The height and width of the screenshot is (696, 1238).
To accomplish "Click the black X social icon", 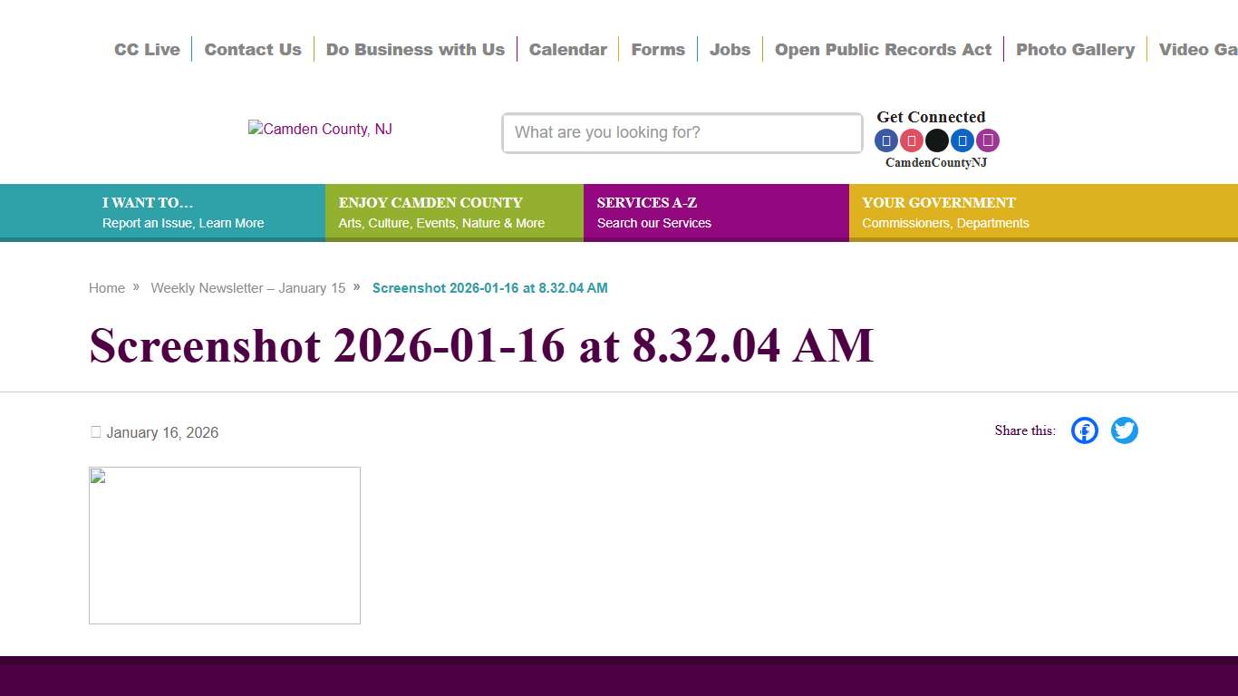I will (936, 140).
